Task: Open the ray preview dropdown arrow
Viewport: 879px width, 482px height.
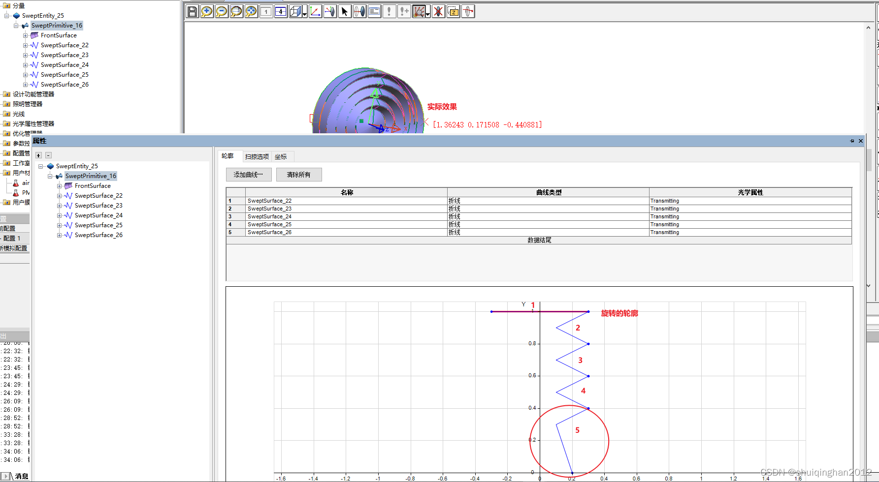Action: (428, 11)
